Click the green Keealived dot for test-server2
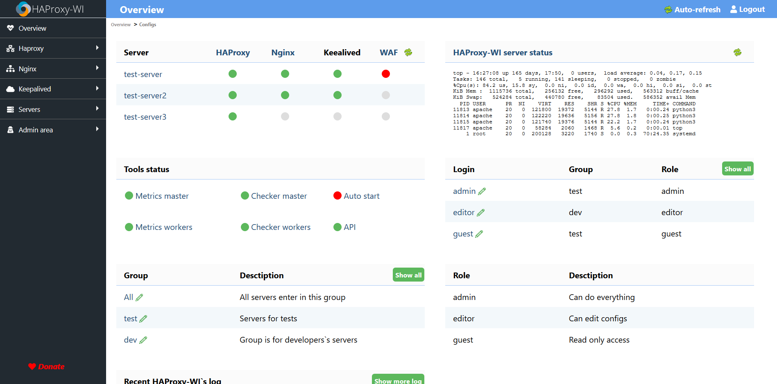 tap(337, 95)
